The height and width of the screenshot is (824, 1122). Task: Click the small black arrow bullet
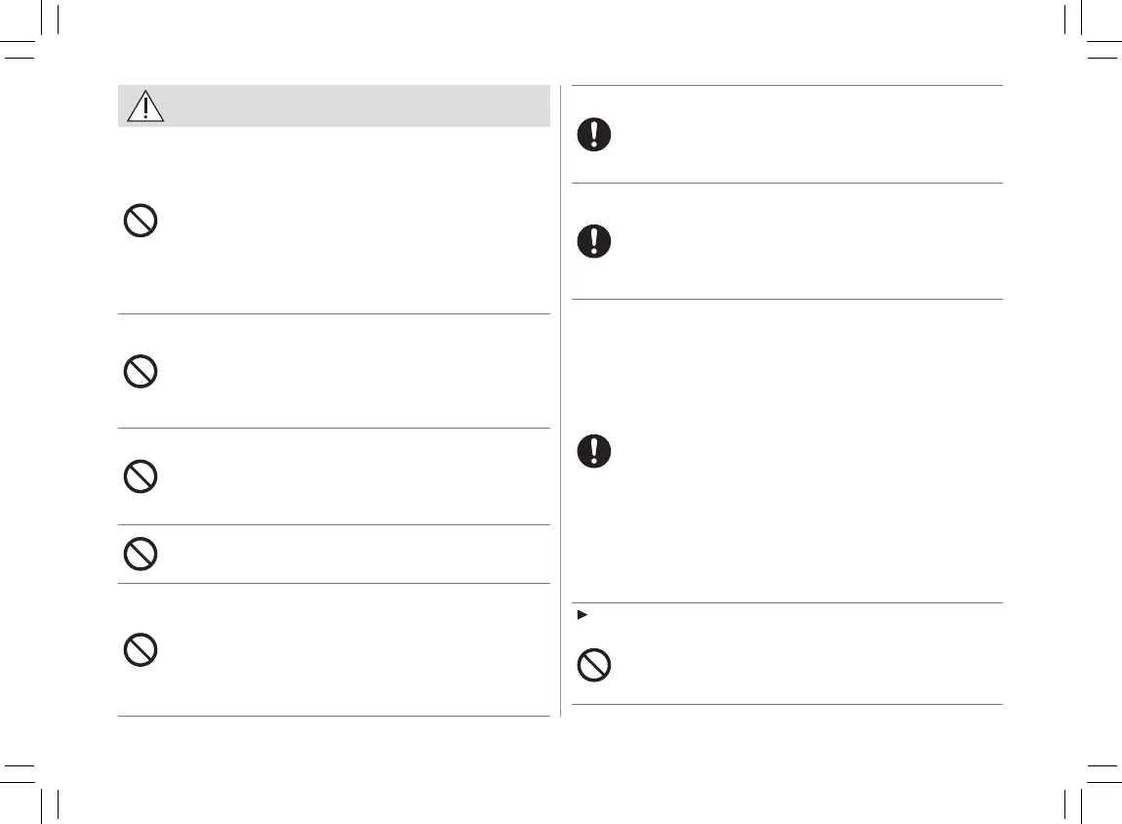(582, 617)
